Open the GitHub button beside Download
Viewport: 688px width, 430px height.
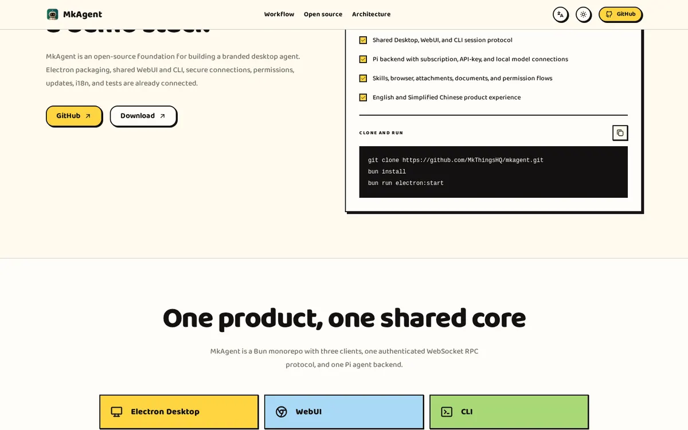coord(74,116)
